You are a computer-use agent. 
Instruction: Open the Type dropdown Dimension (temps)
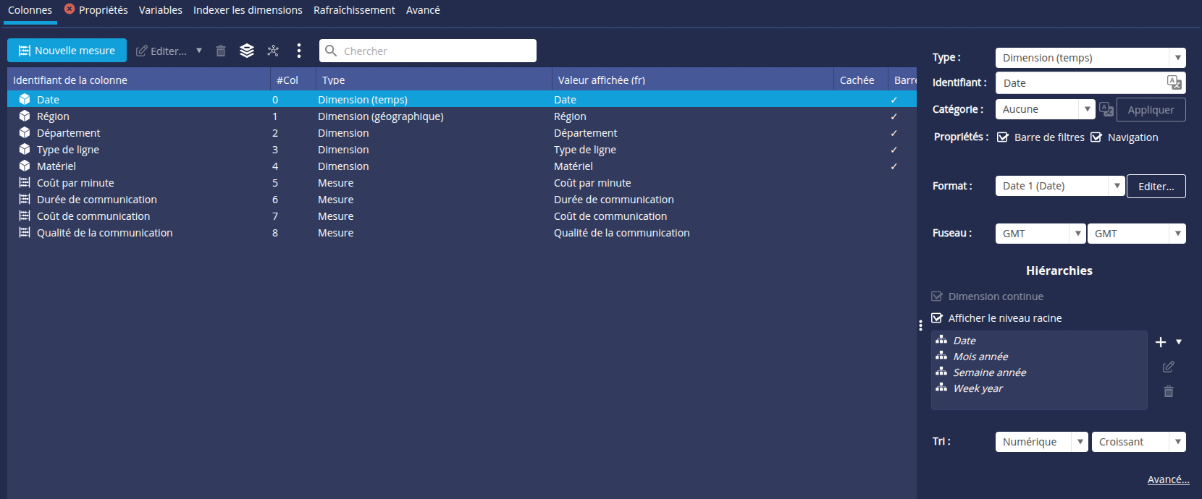pos(1090,58)
